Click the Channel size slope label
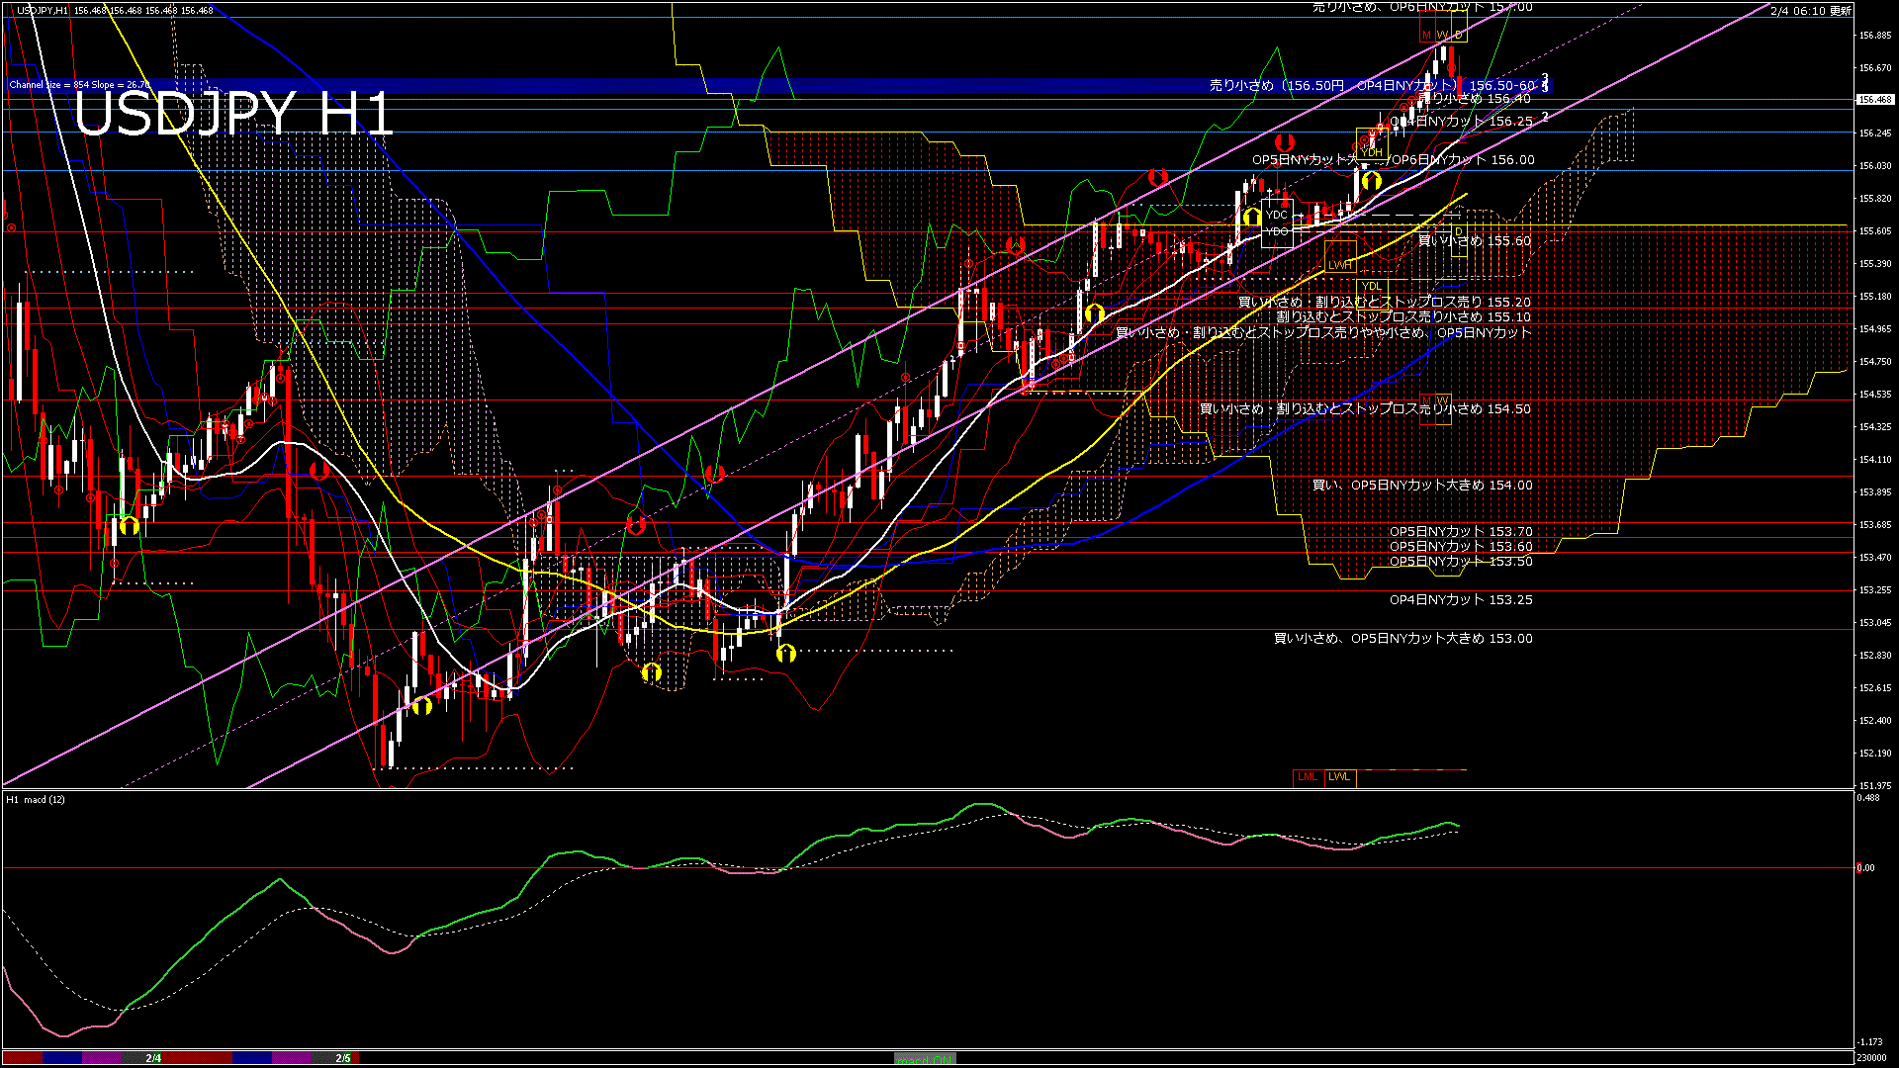1899x1068 pixels. (x=79, y=85)
